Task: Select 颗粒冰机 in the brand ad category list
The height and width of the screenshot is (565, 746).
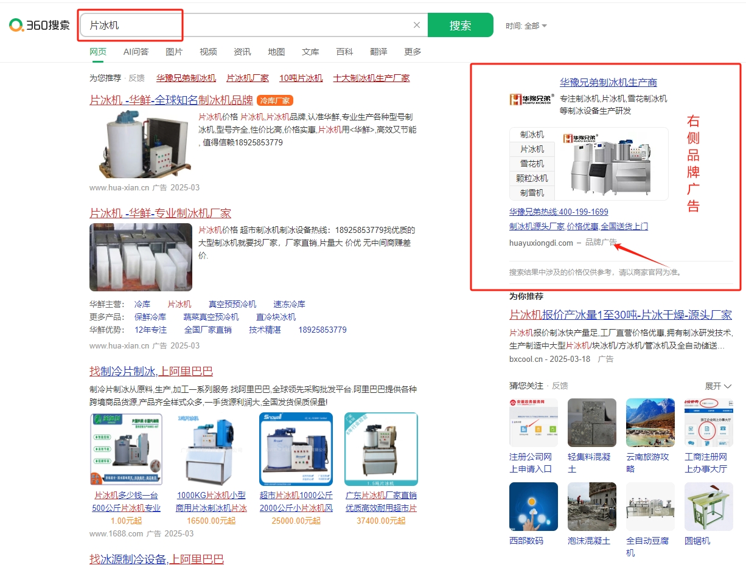Action: (x=532, y=178)
